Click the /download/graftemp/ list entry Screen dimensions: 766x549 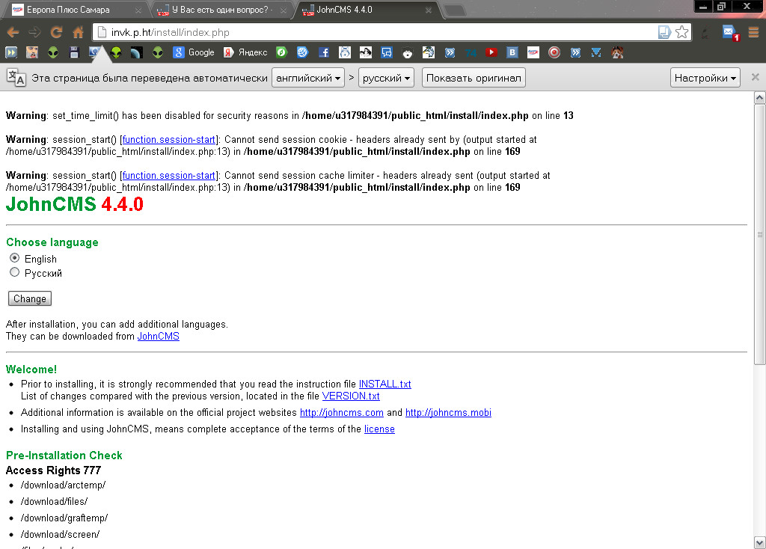click(64, 518)
